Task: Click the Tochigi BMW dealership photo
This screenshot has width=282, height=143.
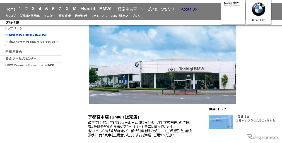Action: [162, 65]
